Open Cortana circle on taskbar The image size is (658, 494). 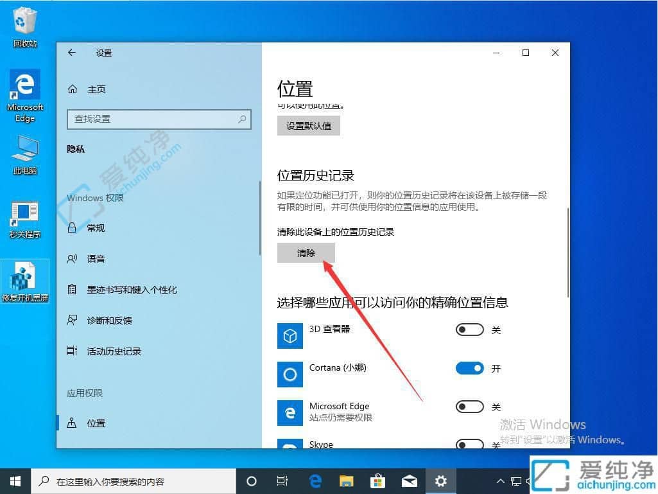pos(252,481)
